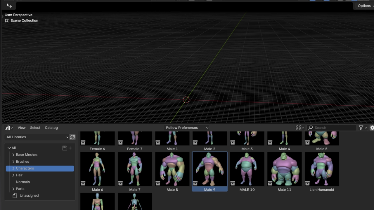Select the Characters catalog row
Screen dimensions: 374x210
pos(40,168)
